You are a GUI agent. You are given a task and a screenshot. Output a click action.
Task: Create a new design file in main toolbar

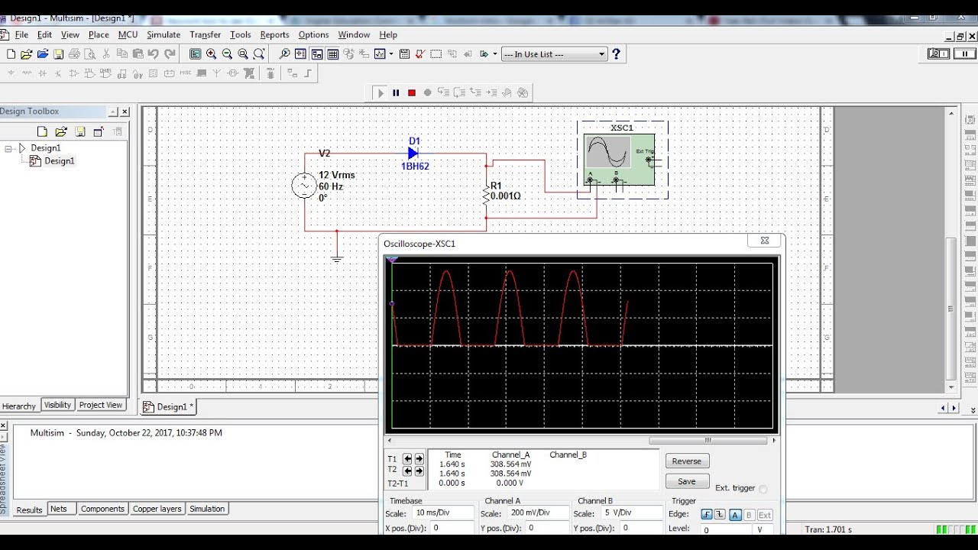(x=11, y=54)
